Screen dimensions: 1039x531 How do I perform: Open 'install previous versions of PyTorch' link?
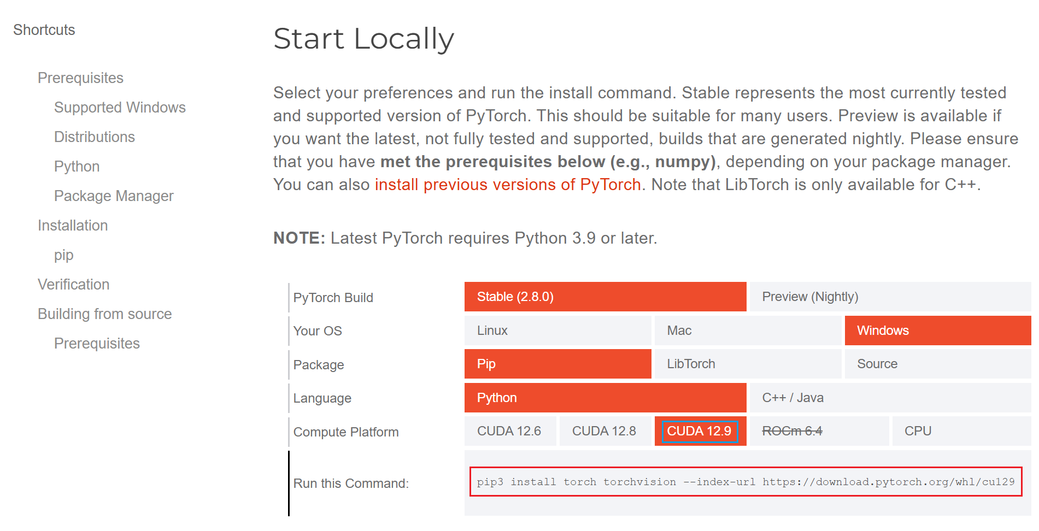coord(508,185)
